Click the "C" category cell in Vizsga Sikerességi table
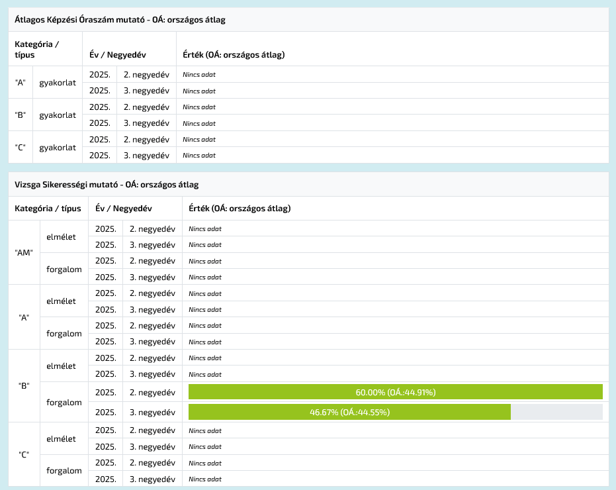Image resolution: width=616 pixels, height=490 pixels. pos(24,455)
